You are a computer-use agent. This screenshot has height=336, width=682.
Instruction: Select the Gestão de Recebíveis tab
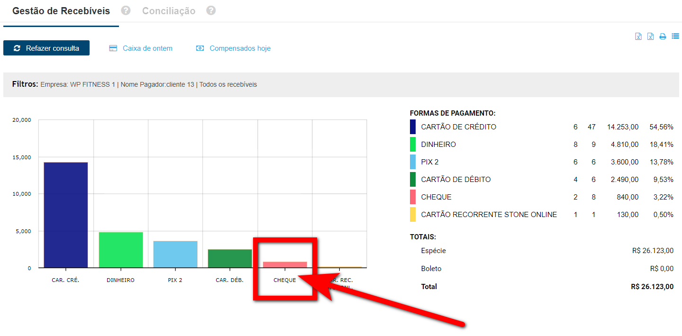[61, 11]
